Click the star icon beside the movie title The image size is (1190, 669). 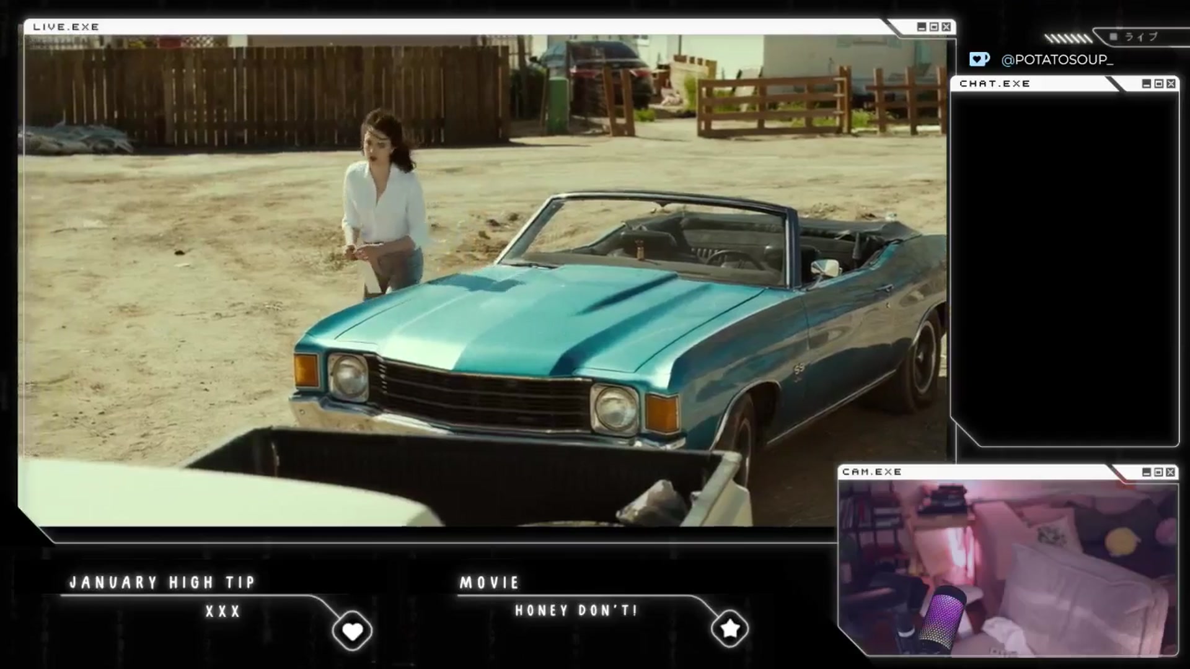729,629
